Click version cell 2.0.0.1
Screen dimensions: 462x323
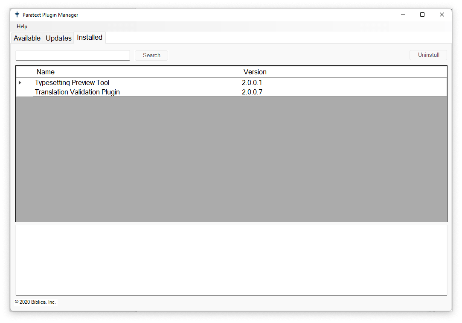[343, 82]
